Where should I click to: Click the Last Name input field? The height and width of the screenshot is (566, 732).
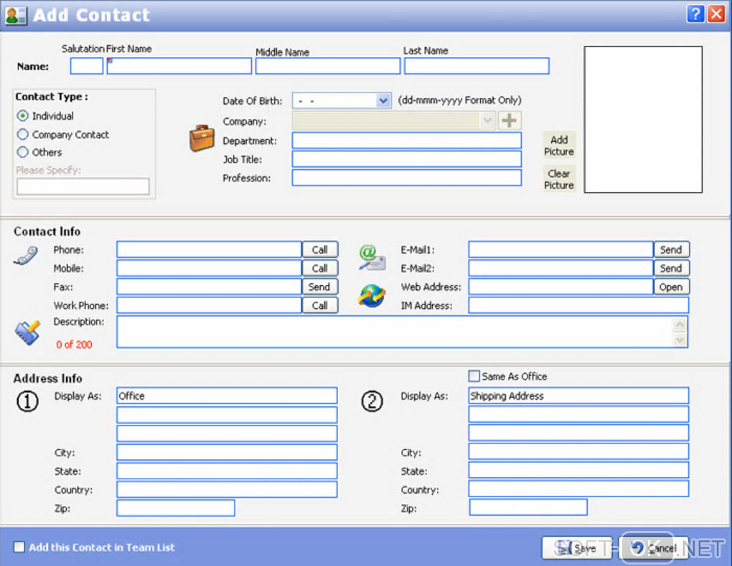[x=477, y=66]
